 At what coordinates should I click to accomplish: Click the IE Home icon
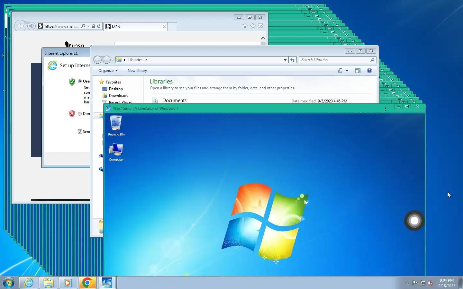point(245,26)
